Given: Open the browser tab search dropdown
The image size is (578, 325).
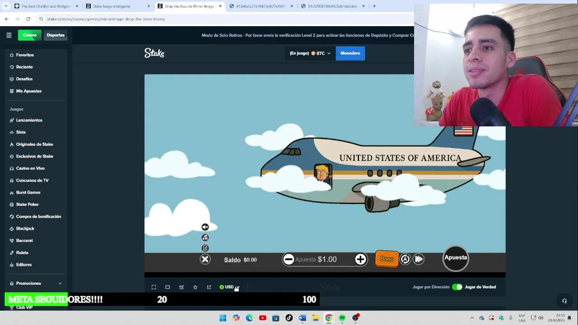Looking at the screenshot, I should (5, 6).
